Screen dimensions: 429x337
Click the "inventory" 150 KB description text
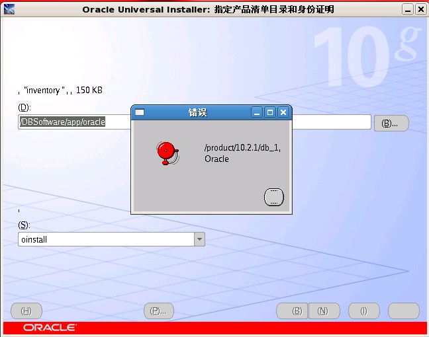pos(60,90)
